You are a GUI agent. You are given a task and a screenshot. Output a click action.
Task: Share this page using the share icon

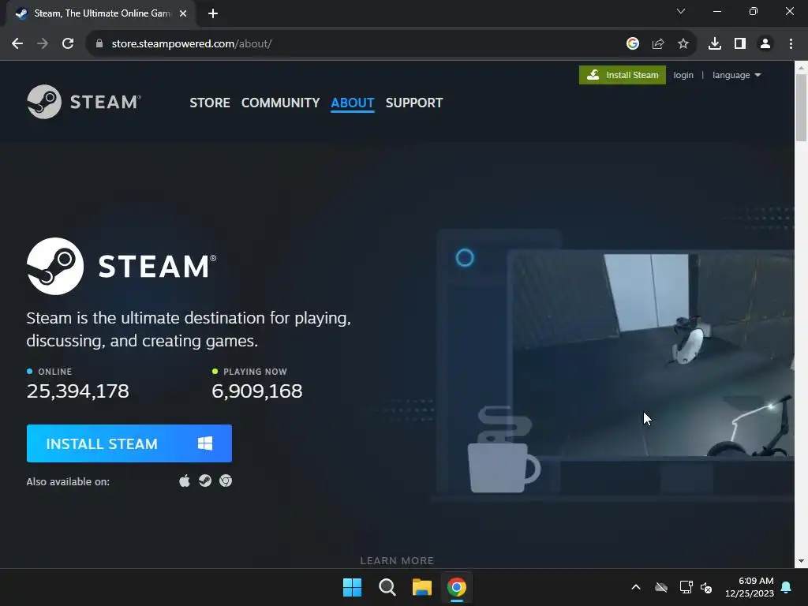pos(658,44)
